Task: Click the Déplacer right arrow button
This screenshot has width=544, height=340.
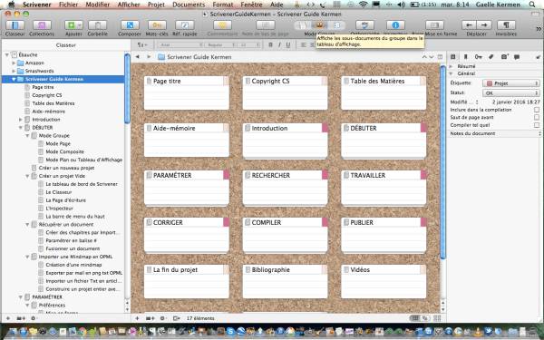Action: (x=484, y=25)
